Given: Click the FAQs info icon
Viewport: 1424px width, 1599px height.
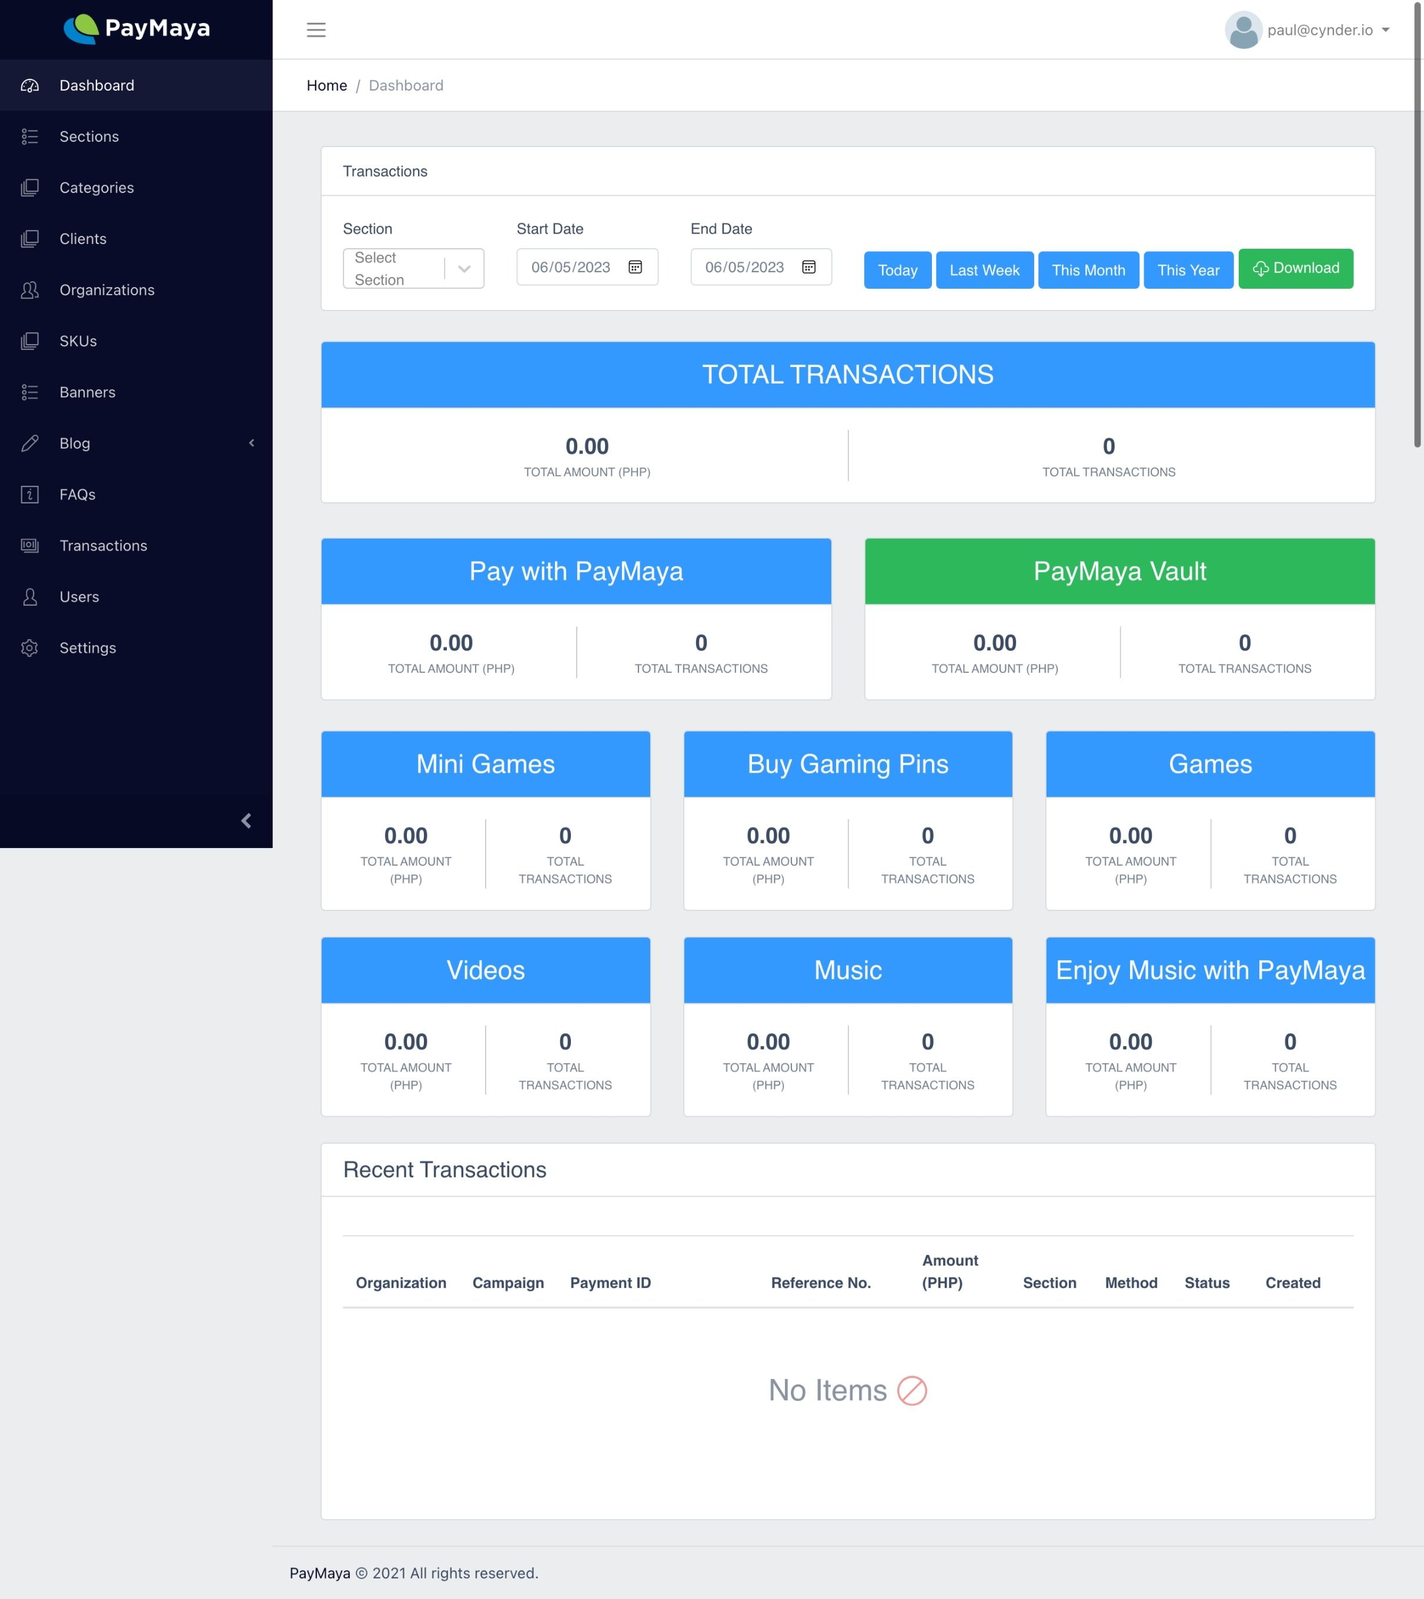Looking at the screenshot, I should 30,495.
